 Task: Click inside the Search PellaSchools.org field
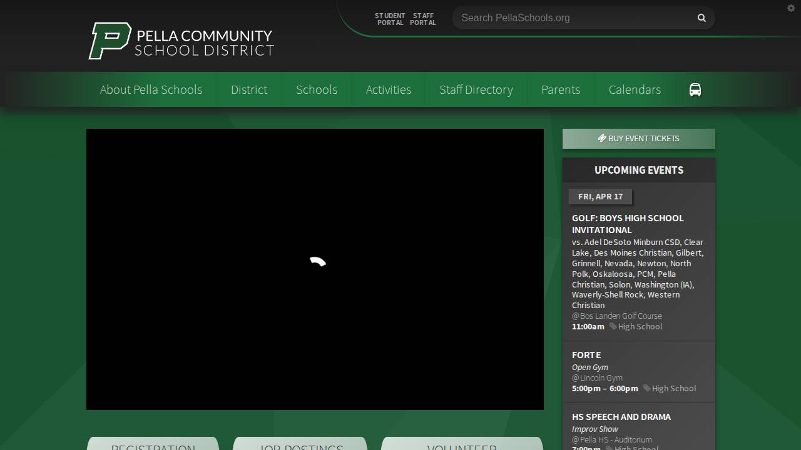click(563, 18)
